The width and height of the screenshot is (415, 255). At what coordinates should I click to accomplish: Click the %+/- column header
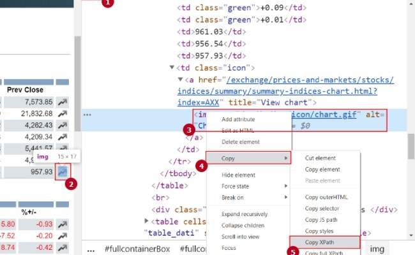point(29,212)
